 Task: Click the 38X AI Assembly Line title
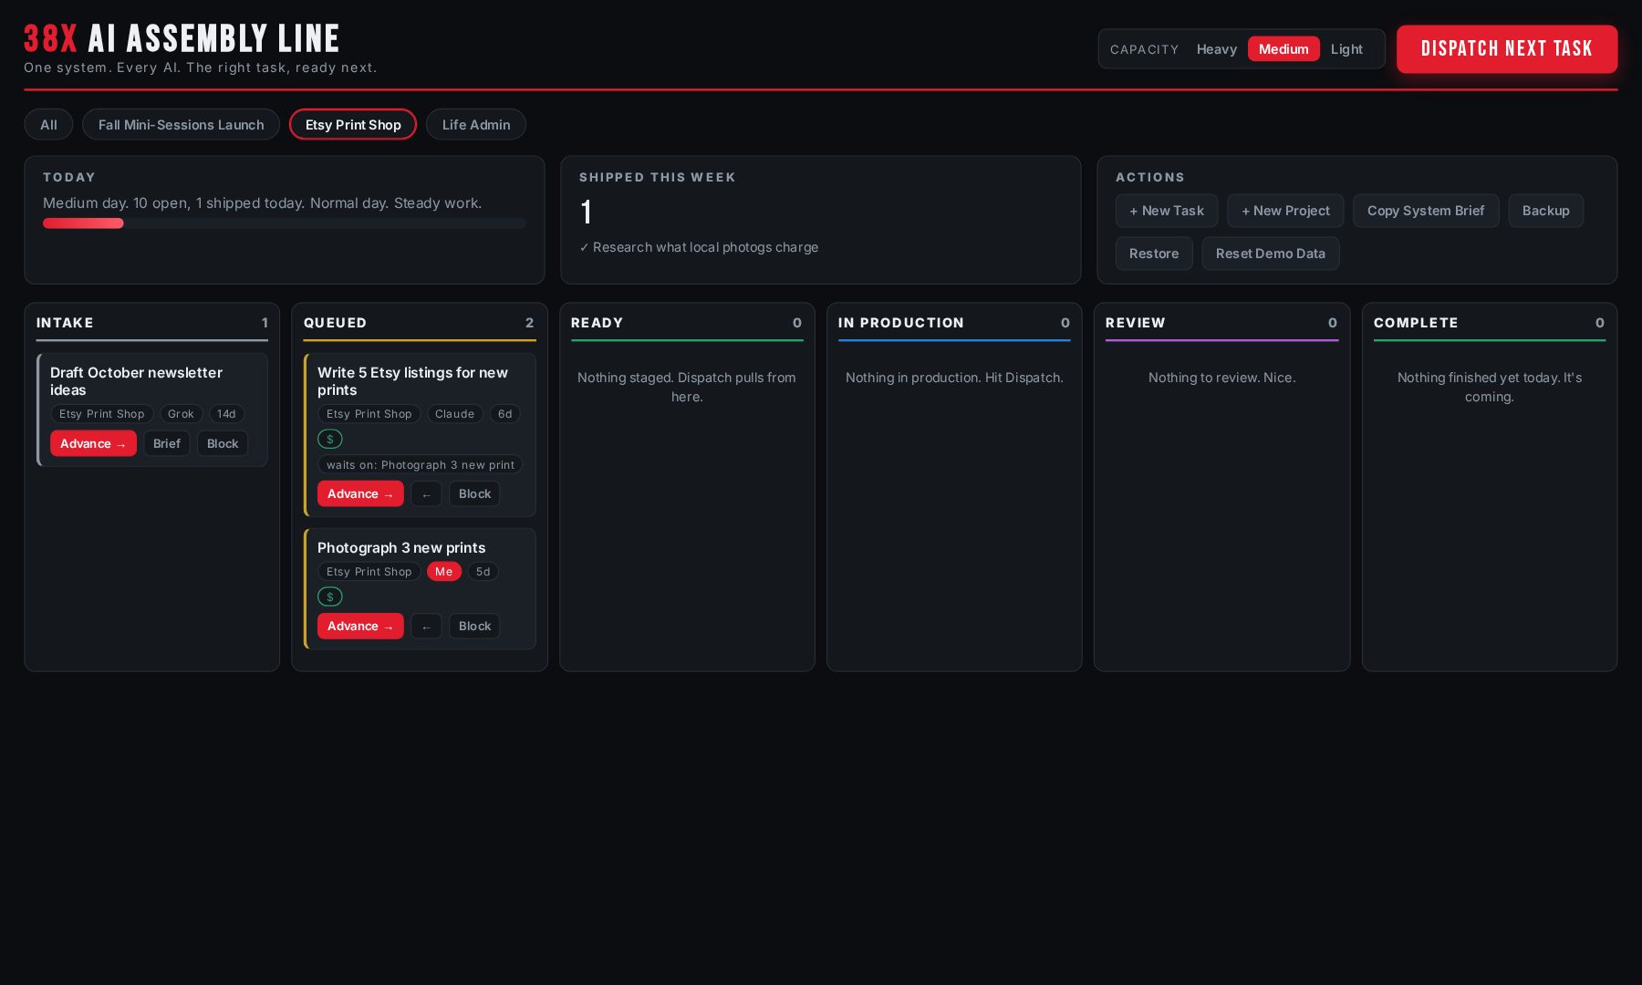182,39
